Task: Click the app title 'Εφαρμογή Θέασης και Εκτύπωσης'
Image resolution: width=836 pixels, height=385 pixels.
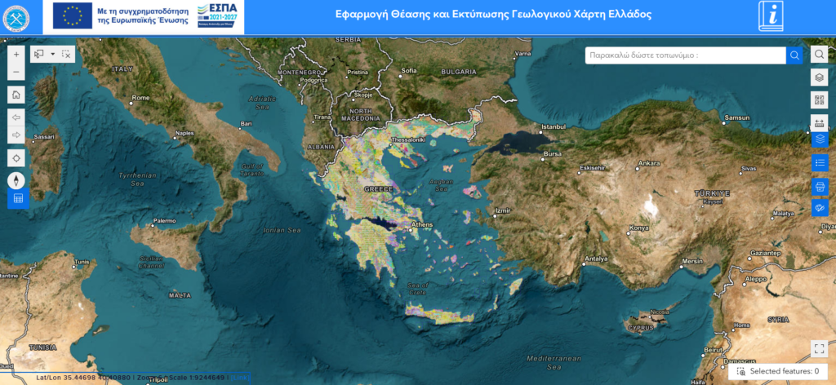Action: click(493, 15)
